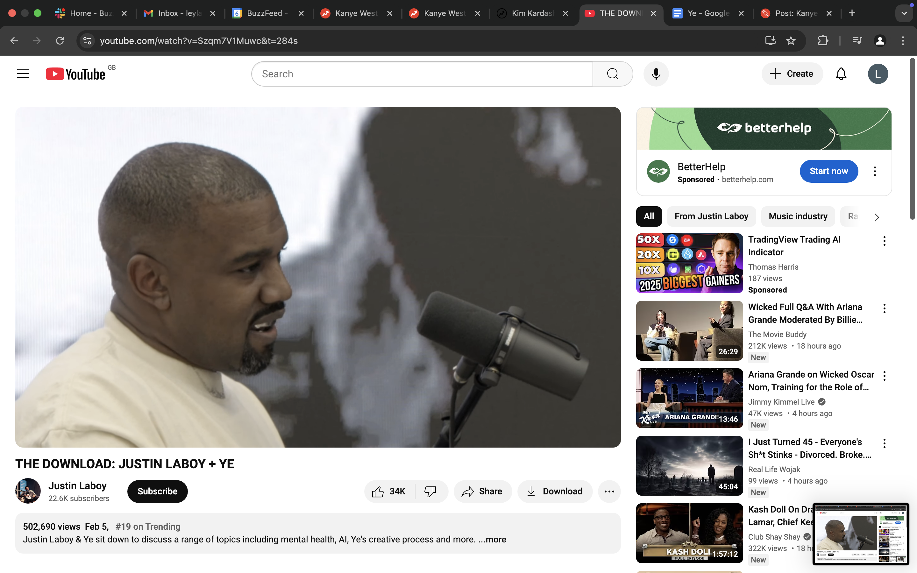Click the search magnifier button
Screen dimensions: 917x573
click(x=613, y=74)
